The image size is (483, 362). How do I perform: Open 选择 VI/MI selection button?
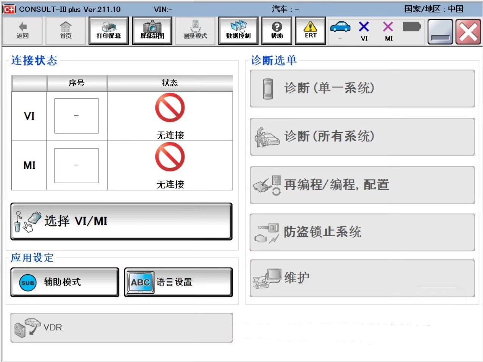tap(121, 221)
